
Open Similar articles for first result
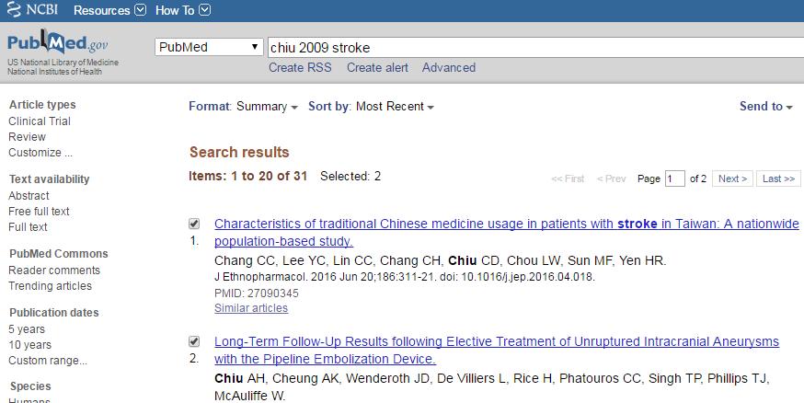pyautogui.click(x=251, y=308)
